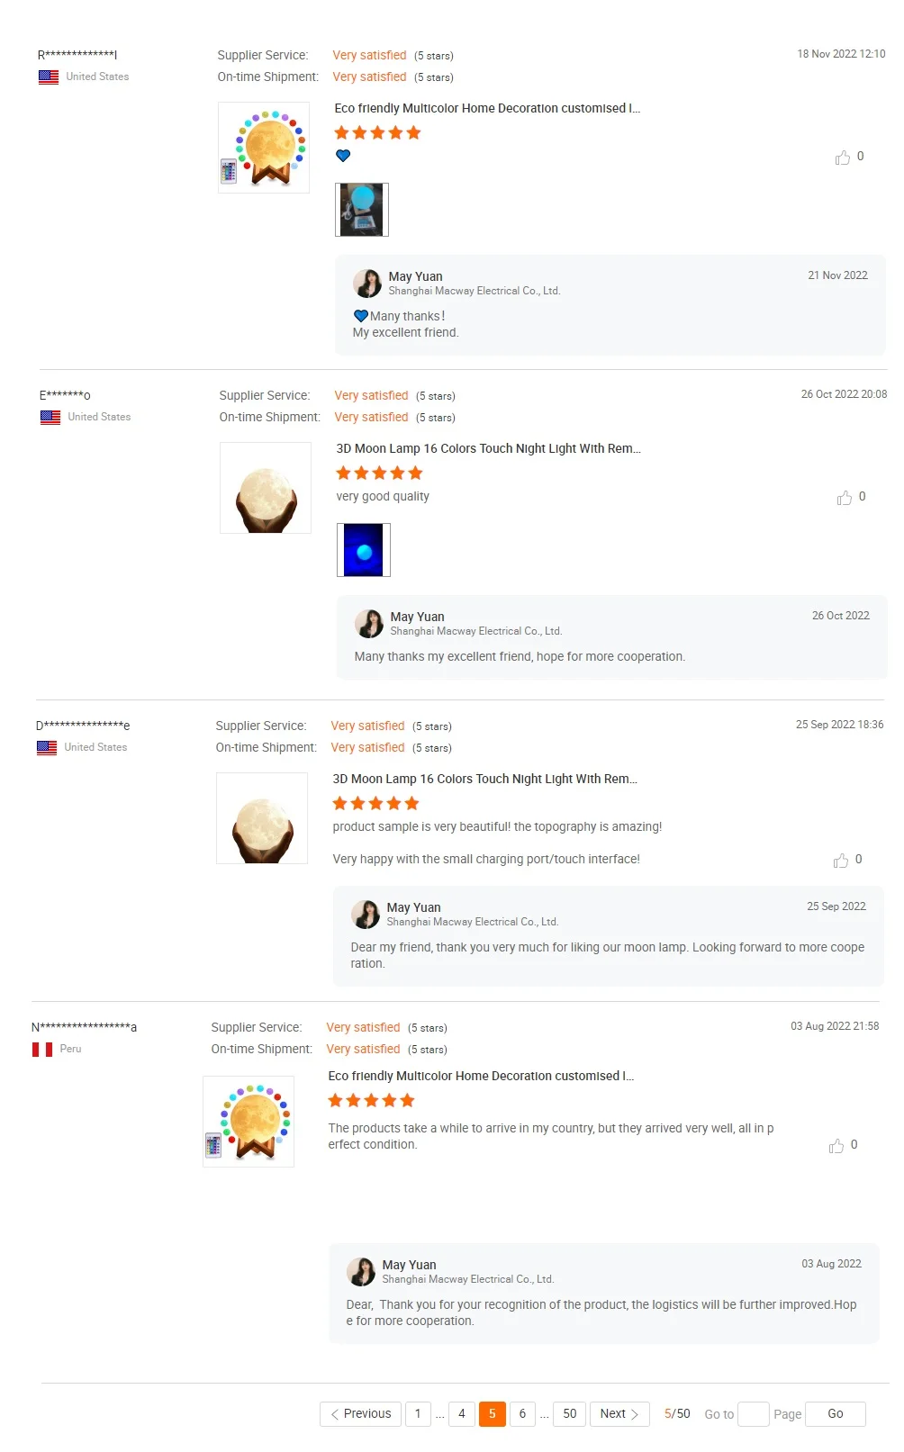Open the first review's attached photo
904x1452 pixels.
click(x=362, y=210)
